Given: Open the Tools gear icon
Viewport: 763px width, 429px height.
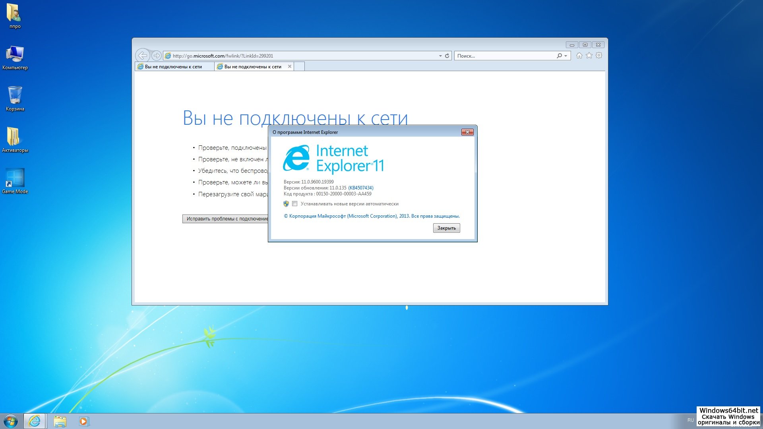Looking at the screenshot, I should click(599, 56).
